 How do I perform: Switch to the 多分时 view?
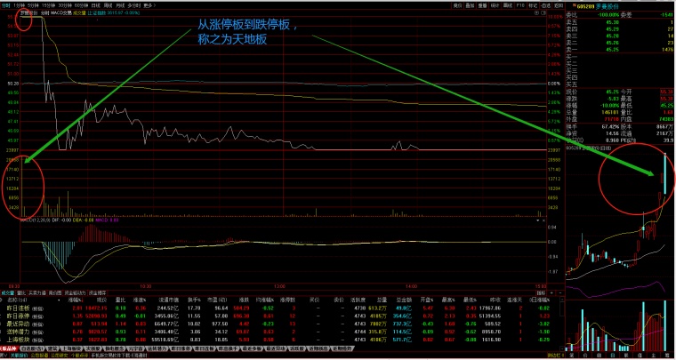coord(134,5)
